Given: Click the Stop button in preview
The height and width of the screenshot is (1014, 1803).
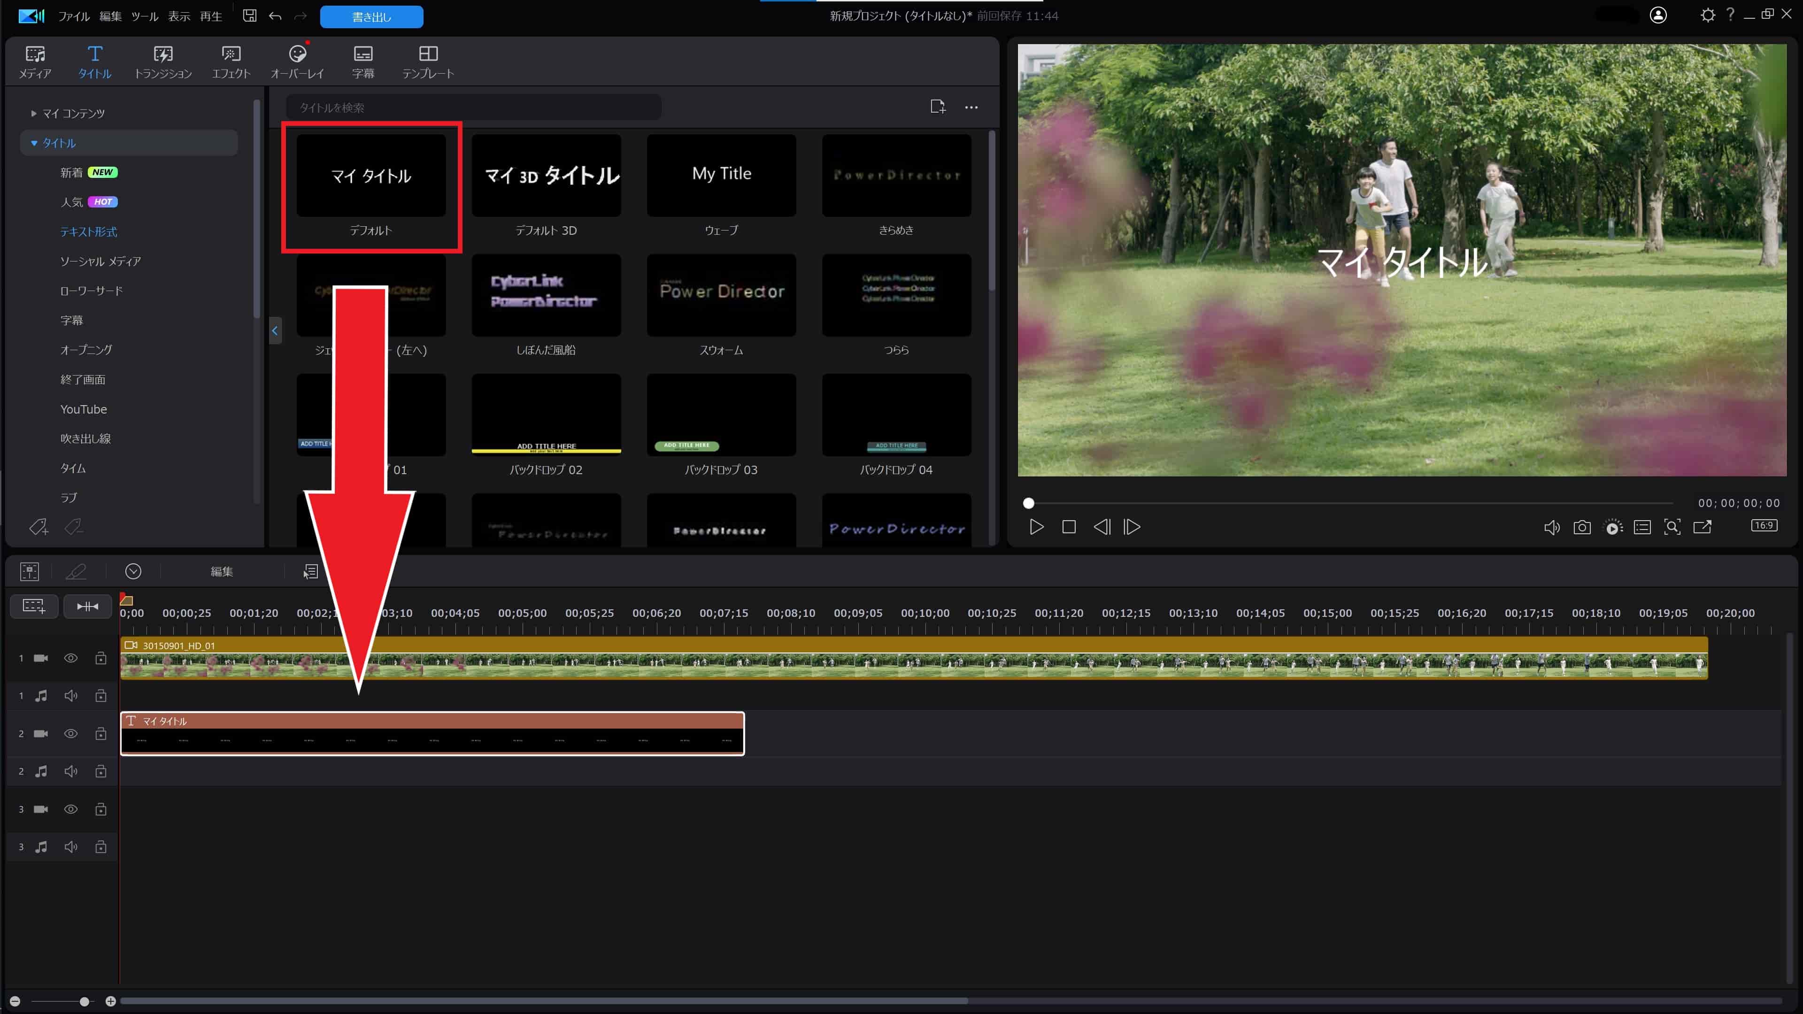Looking at the screenshot, I should 1069,527.
